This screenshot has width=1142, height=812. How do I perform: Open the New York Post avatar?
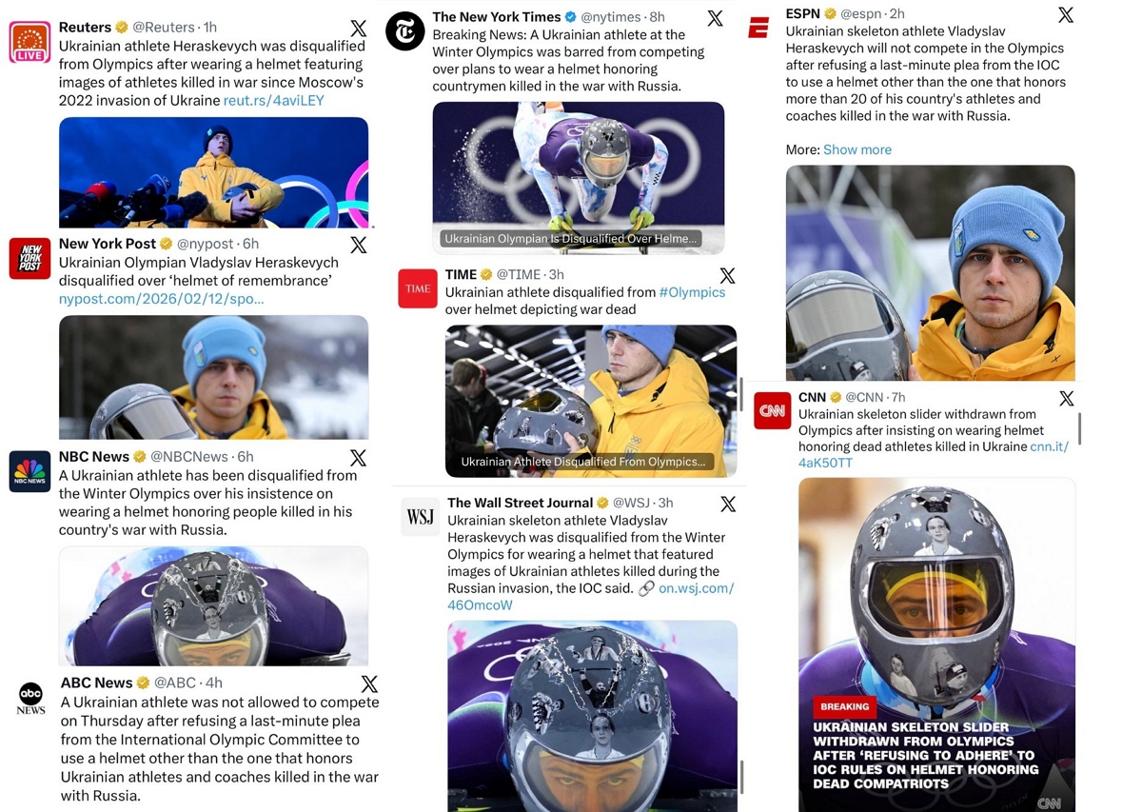pos(30,259)
